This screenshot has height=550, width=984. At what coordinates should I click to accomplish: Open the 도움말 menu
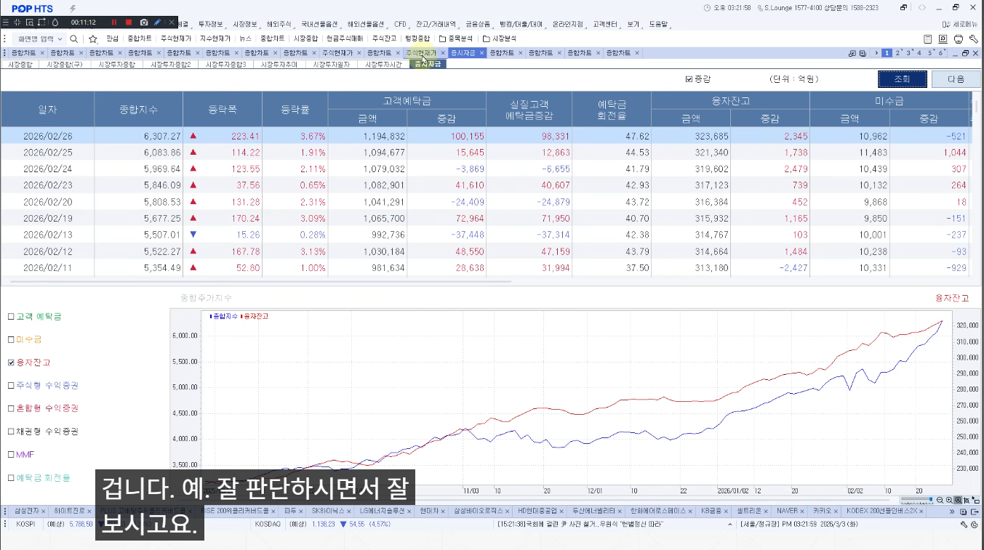point(658,24)
